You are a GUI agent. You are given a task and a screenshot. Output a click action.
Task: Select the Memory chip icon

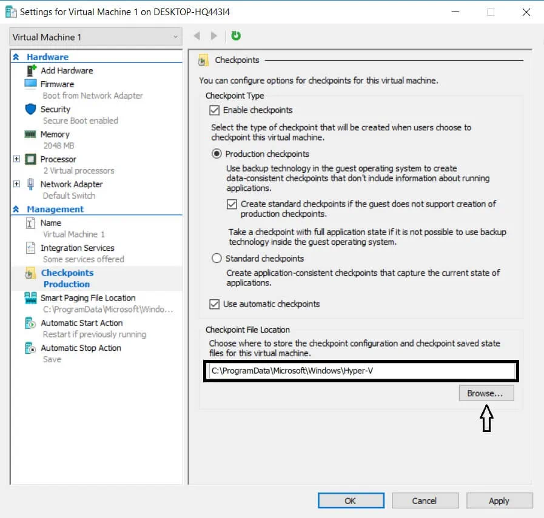(x=30, y=134)
